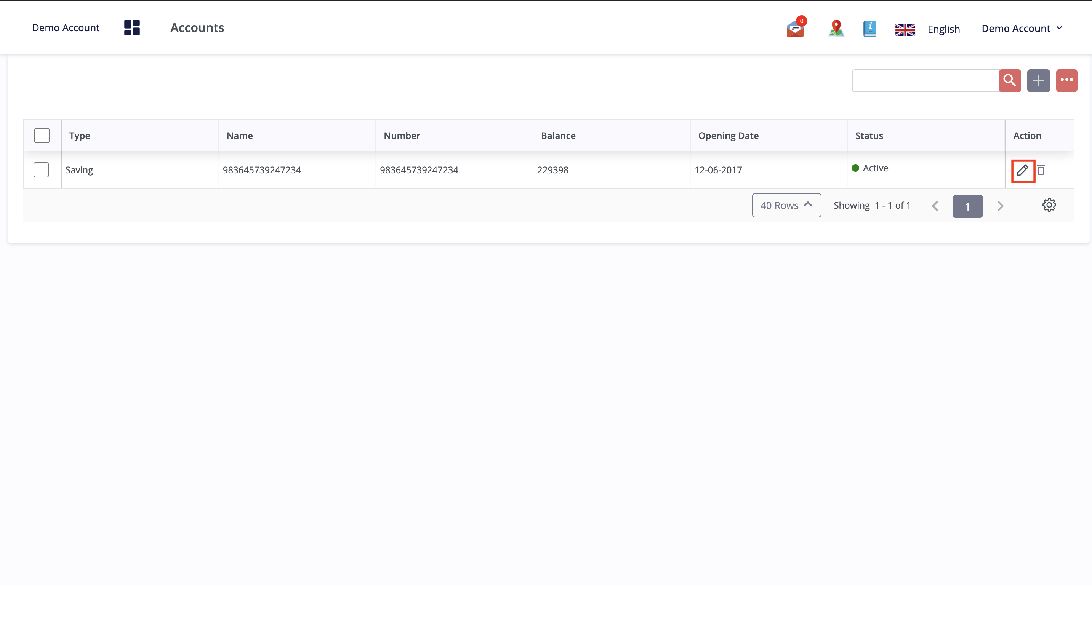
Task: Click the table settings gear icon
Action: click(1049, 204)
